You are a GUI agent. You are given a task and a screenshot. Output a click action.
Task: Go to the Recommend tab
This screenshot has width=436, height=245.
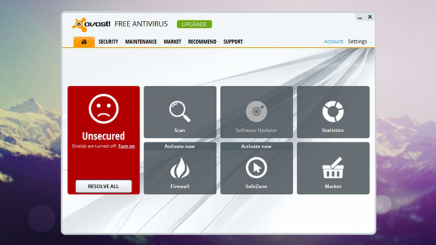[x=202, y=42]
